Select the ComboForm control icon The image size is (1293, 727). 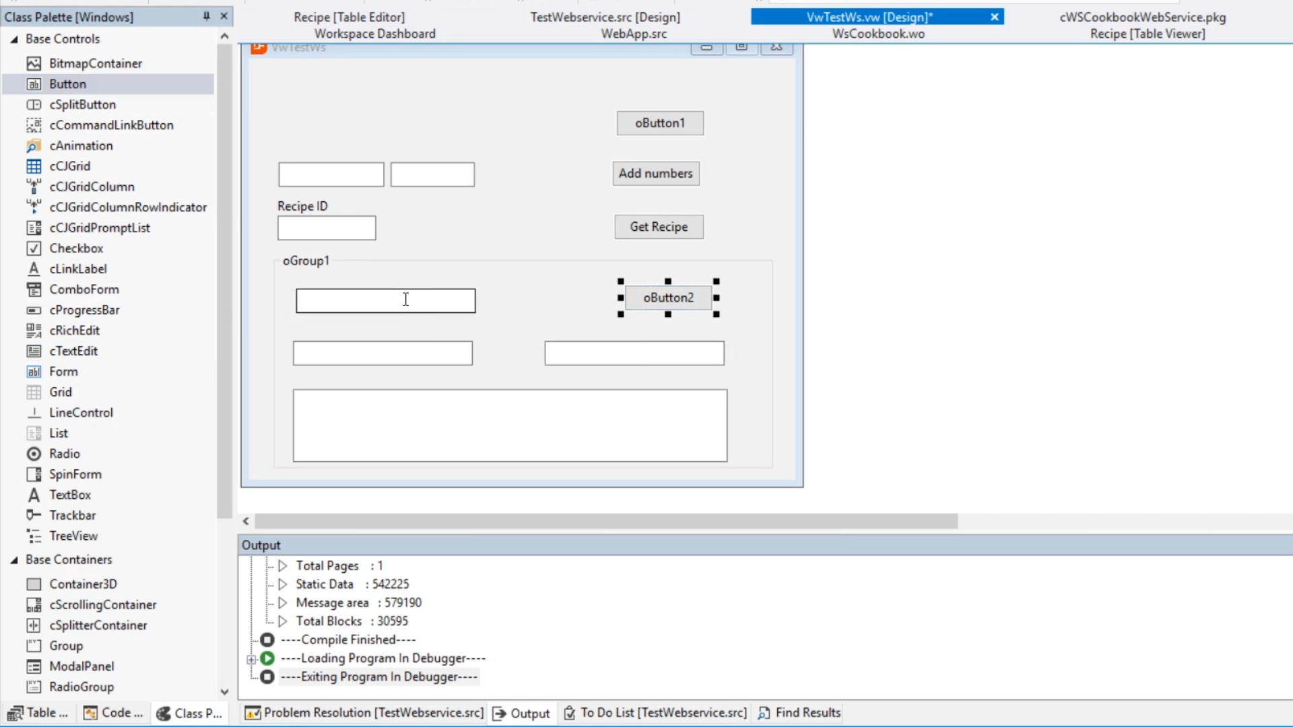tap(34, 289)
